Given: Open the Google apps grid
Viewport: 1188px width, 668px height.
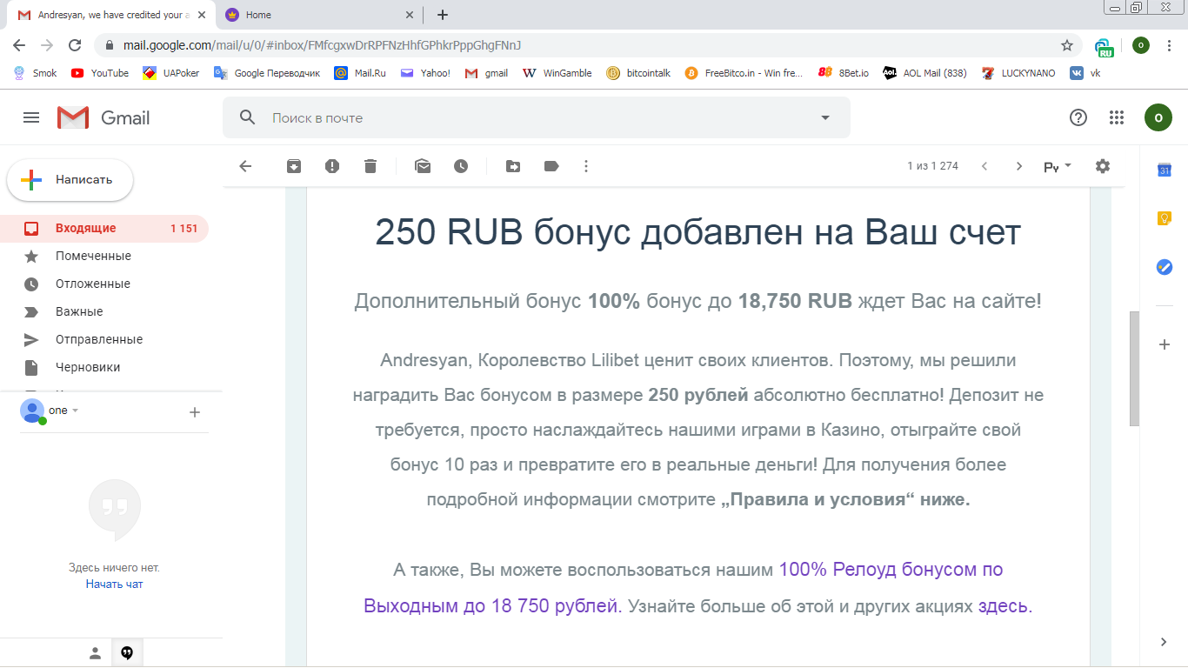Looking at the screenshot, I should pos(1117,117).
